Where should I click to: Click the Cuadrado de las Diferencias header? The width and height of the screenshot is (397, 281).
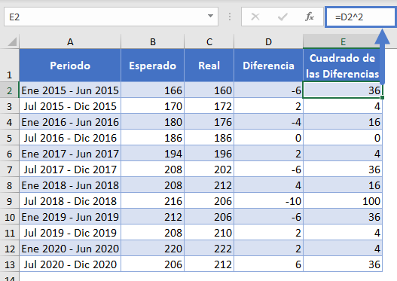tap(343, 66)
